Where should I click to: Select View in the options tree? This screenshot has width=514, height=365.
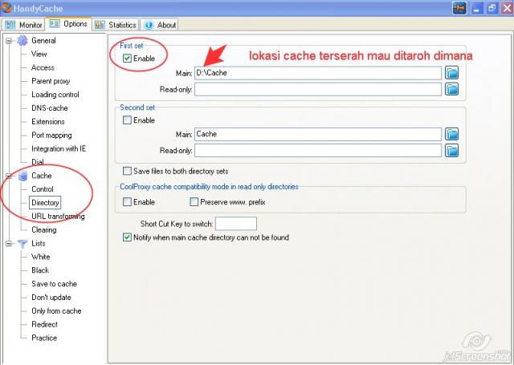tap(39, 54)
